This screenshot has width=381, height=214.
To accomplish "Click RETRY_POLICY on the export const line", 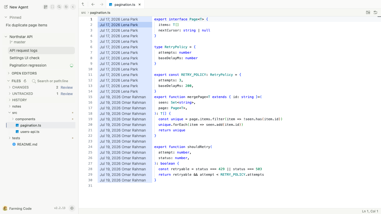I will (x=193, y=75).
